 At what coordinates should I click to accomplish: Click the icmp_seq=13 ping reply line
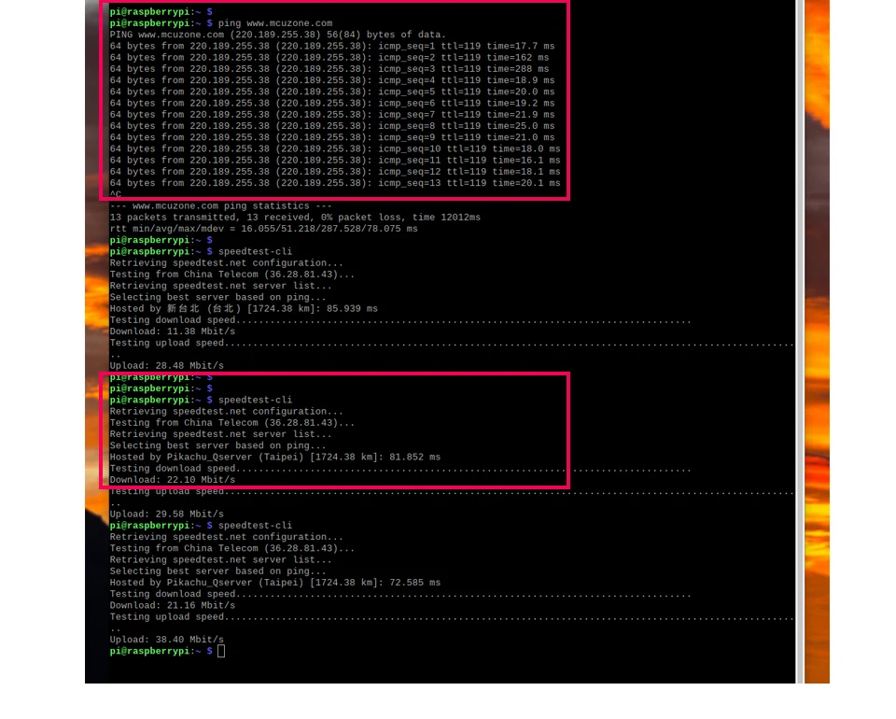point(334,183)
